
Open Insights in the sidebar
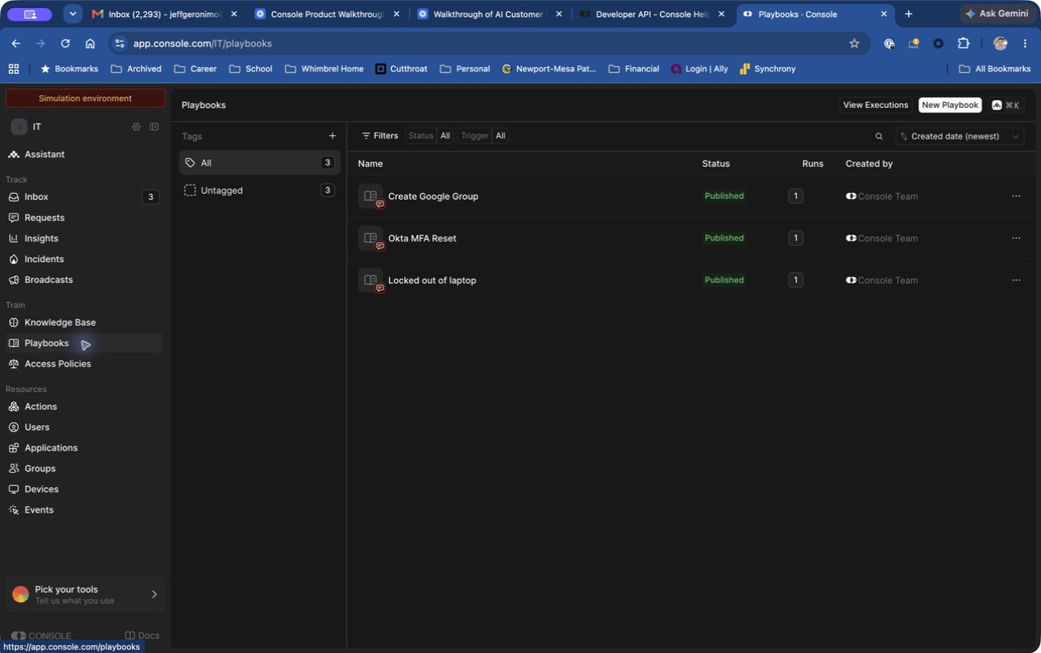tap(83, 238)
